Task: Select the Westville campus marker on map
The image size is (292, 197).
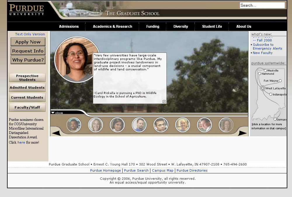Action: (x=265, y=71)
